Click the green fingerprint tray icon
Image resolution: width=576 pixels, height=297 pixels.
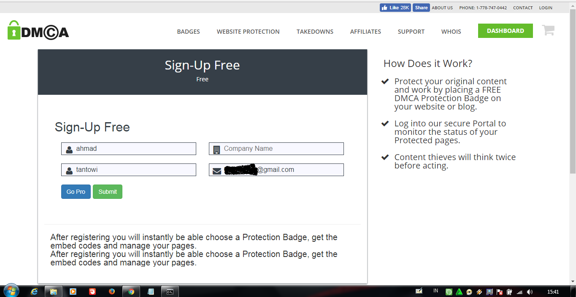click(x=449, y=292)
